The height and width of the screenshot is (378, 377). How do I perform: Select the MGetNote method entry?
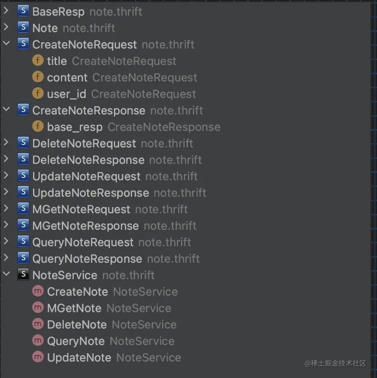click(74, 308)
